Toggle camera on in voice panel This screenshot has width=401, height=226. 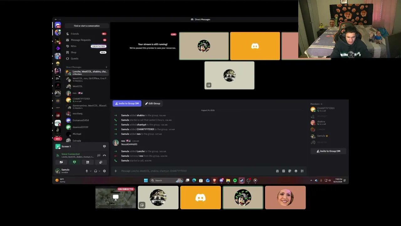61,162
